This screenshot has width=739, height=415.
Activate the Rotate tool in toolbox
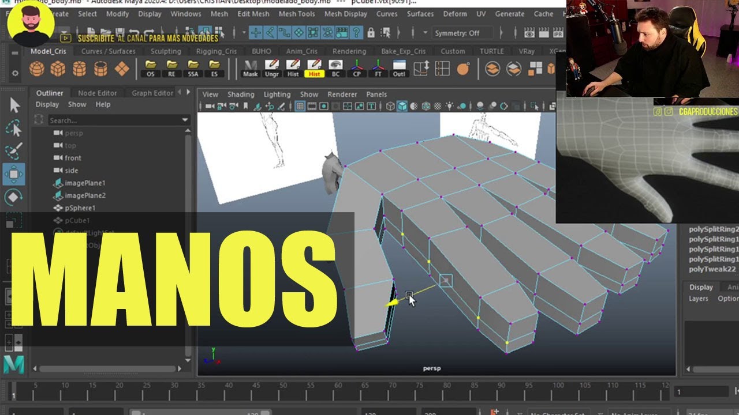click(x=14, y=198)
